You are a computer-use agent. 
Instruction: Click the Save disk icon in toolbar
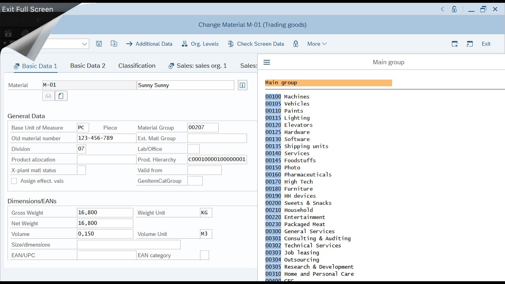[99, 44]
